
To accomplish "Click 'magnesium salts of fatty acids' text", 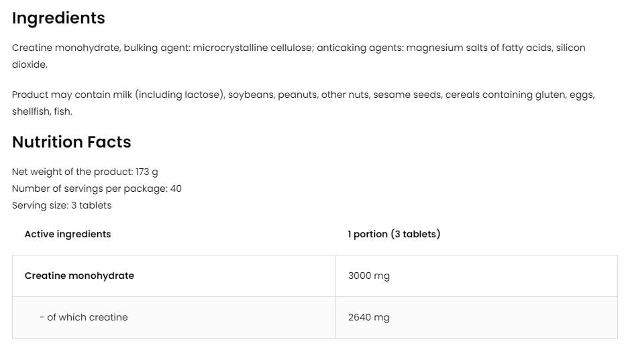I will (478, 48).
